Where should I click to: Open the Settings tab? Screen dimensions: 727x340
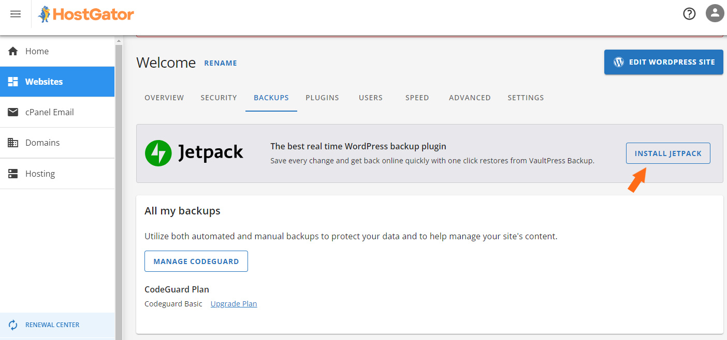(x=526, y=97)
